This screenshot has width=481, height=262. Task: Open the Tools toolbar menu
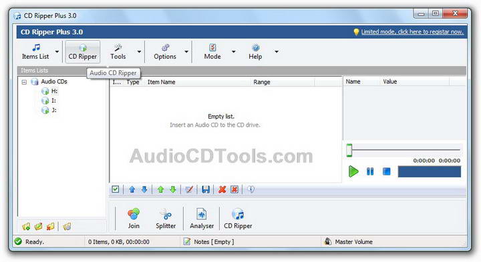118,51
